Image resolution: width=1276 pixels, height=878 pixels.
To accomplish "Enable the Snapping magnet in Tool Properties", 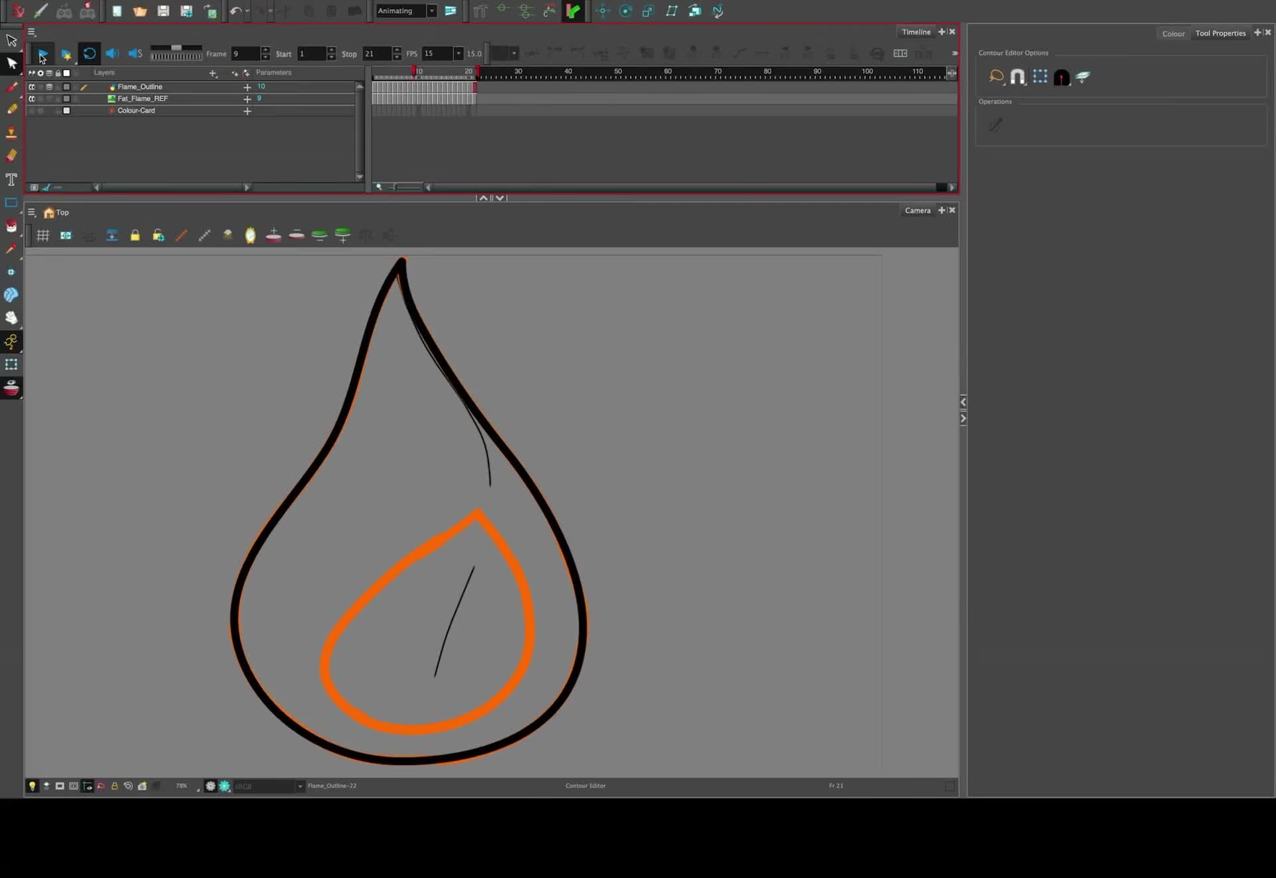I will (1017, 76).
